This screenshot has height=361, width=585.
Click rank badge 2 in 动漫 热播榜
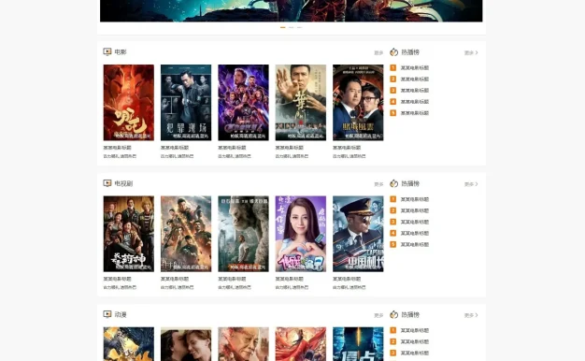coord(392,341)
